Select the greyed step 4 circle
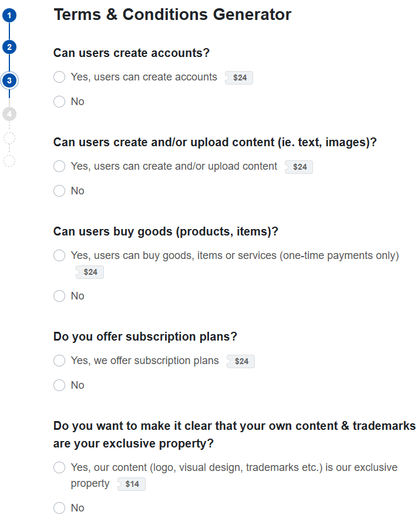417x515 pixels. (x=9, y=114)
